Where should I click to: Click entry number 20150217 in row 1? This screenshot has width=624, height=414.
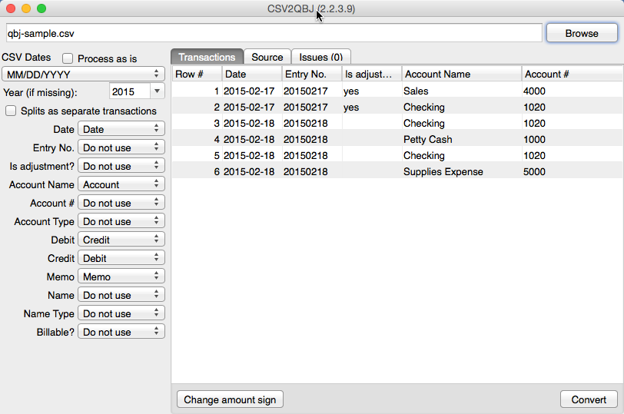[x=312, y=91]
